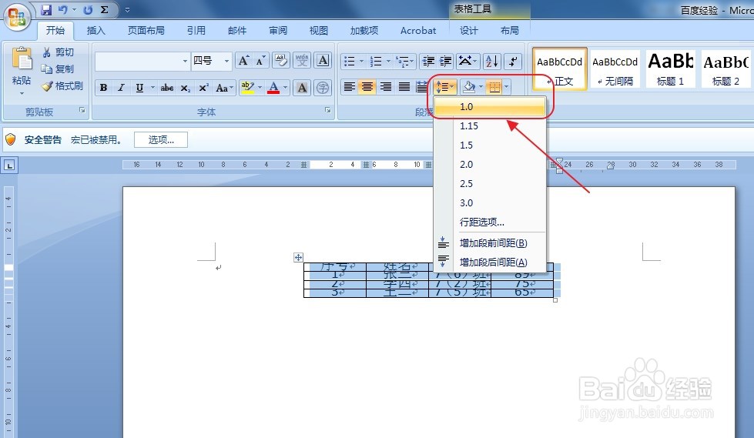Shrink font size button
This screenshot has height=438, width=754.
tap(260, 61)
